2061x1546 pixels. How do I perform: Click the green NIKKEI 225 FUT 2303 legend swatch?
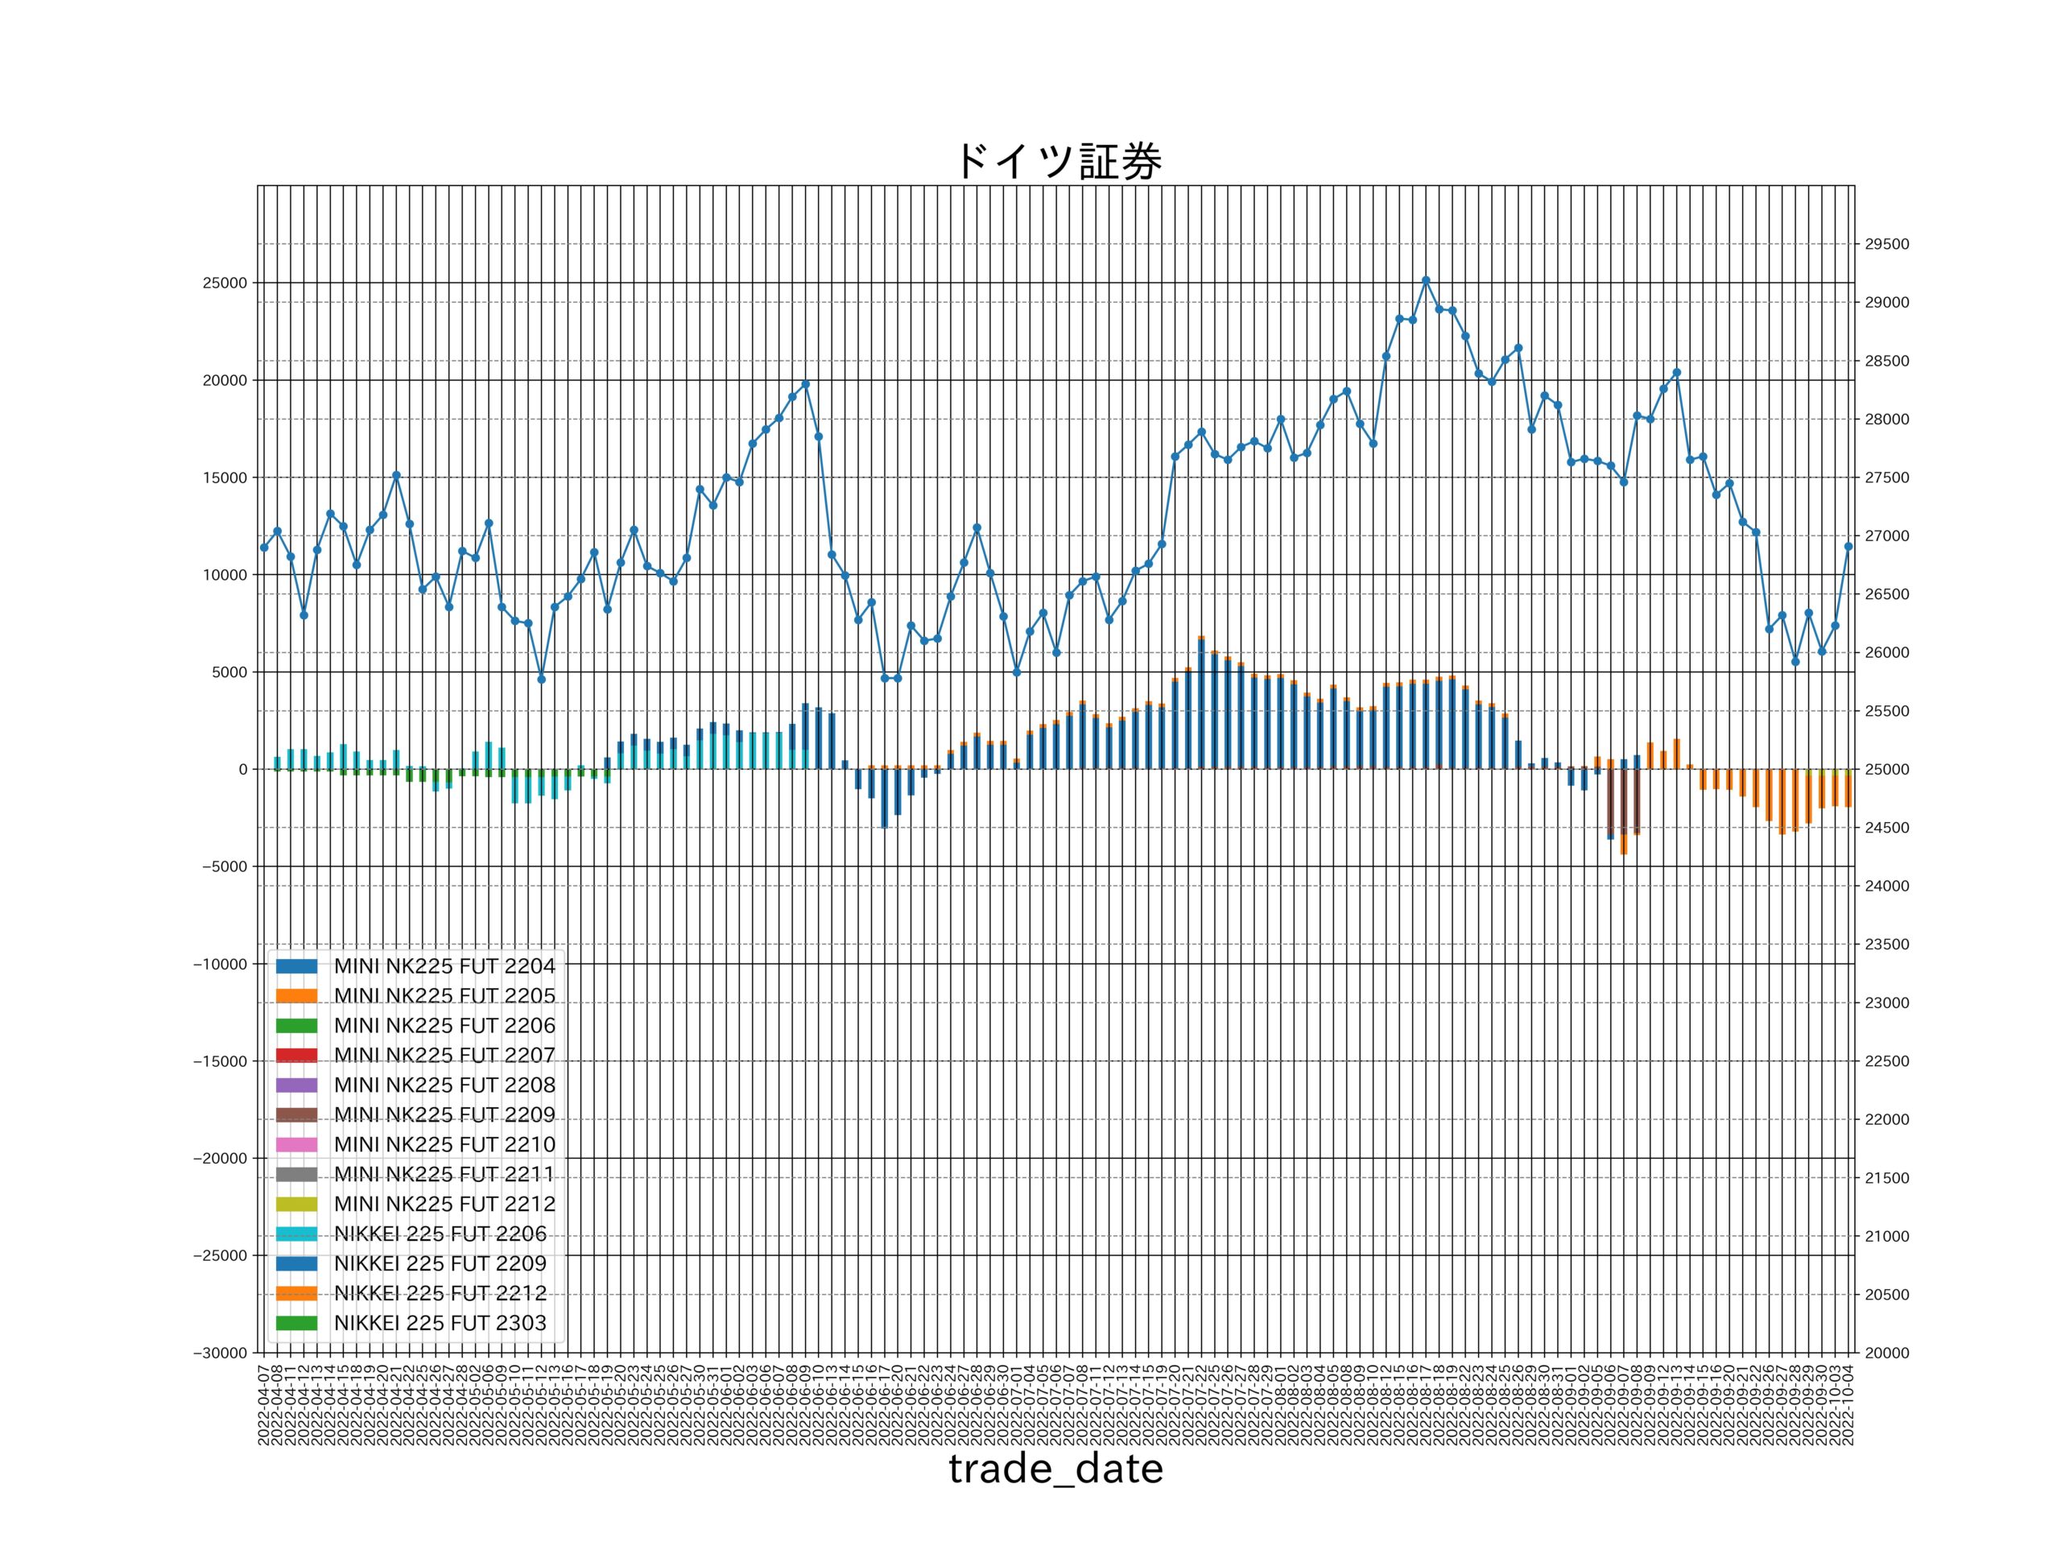[x=296, y=1325]
